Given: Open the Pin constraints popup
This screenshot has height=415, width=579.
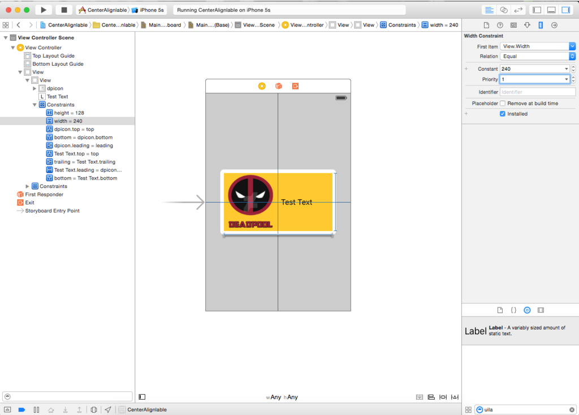Looking at the screenshot, I should click(x=443, y=397).
